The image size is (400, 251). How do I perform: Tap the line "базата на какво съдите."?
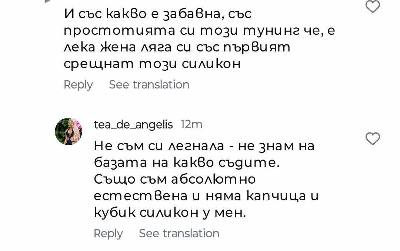click(x=186, y=163)
